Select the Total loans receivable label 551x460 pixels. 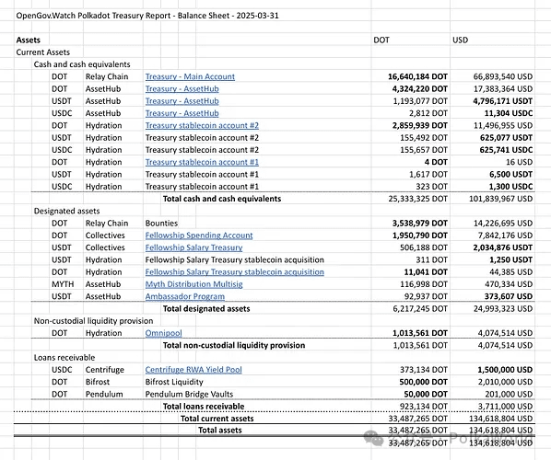point(204,407)
